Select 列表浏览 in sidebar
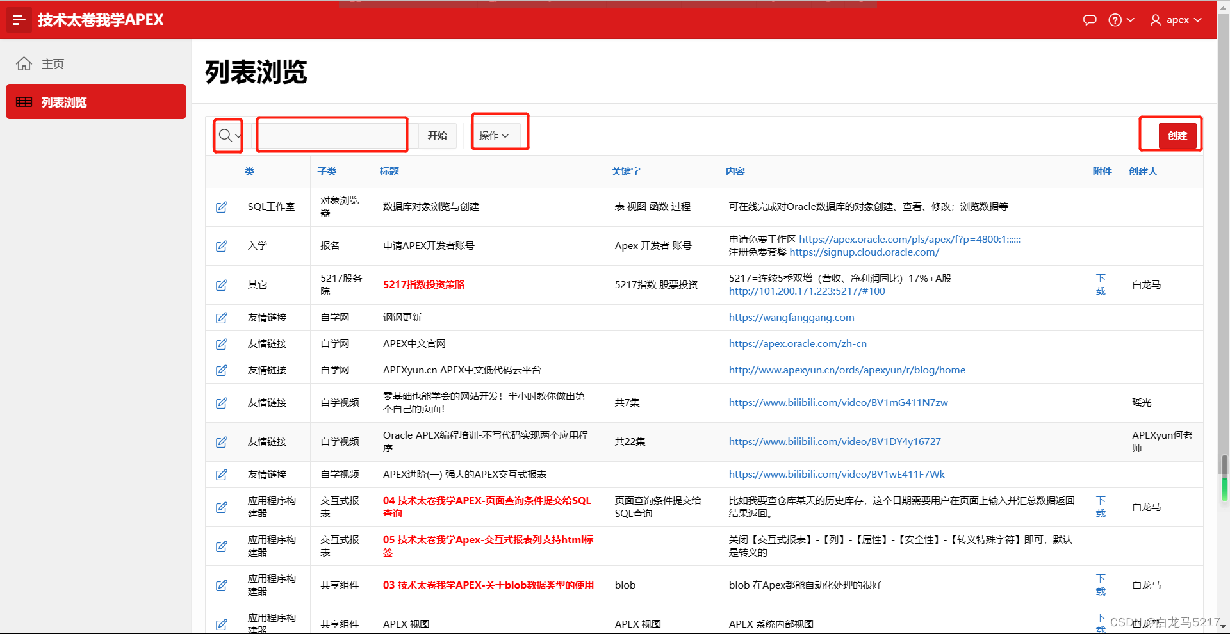1230x634 pixels. click(x=96, y=102)
